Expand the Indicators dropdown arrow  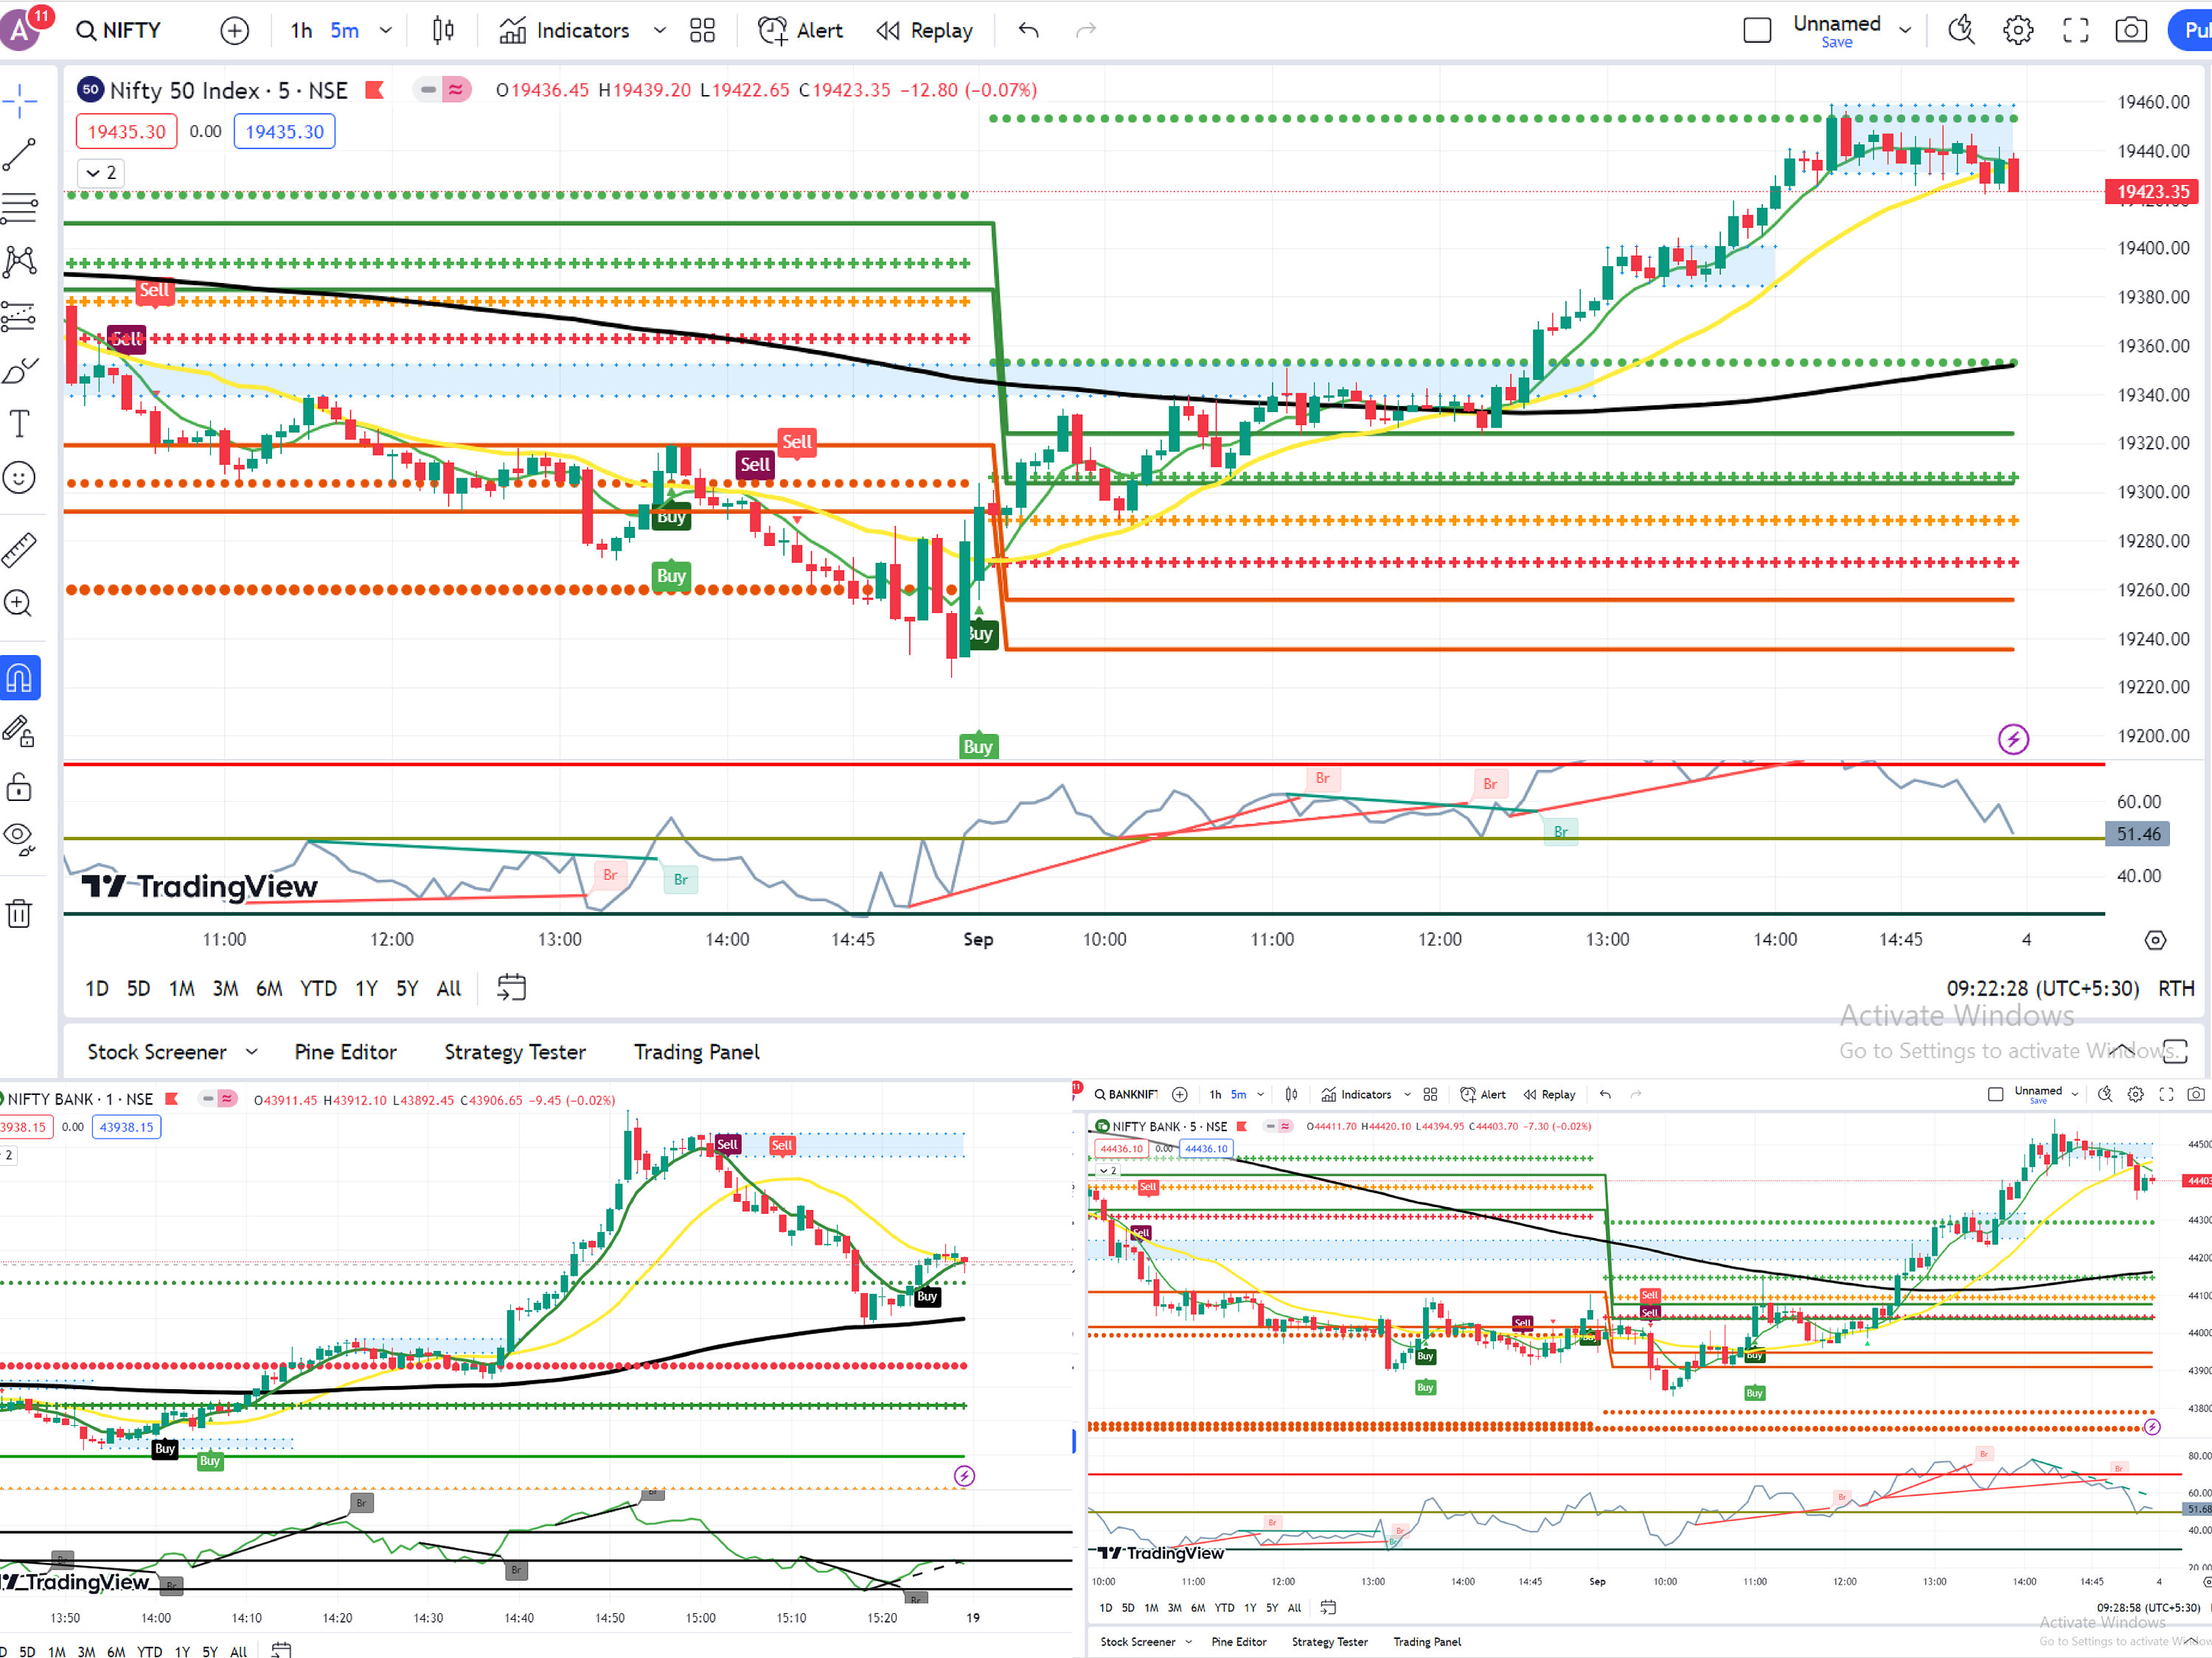coord(659,30)
